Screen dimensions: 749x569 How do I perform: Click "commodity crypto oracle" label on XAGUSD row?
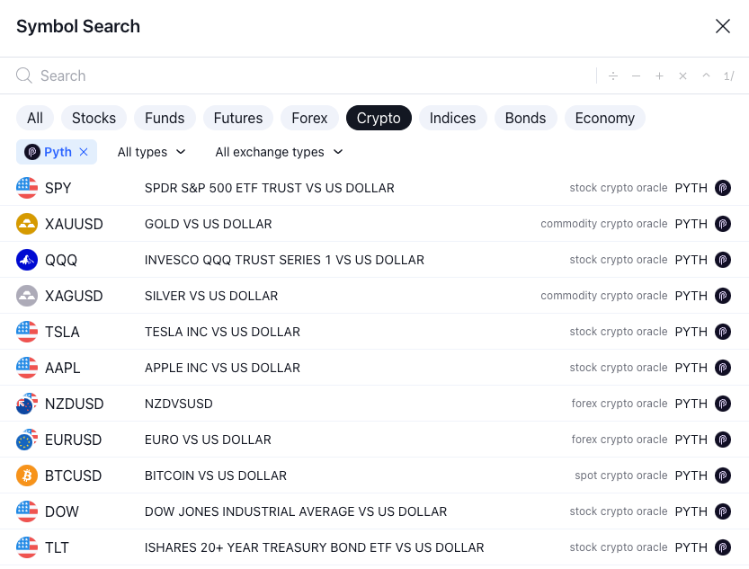[x=604, y=296]
